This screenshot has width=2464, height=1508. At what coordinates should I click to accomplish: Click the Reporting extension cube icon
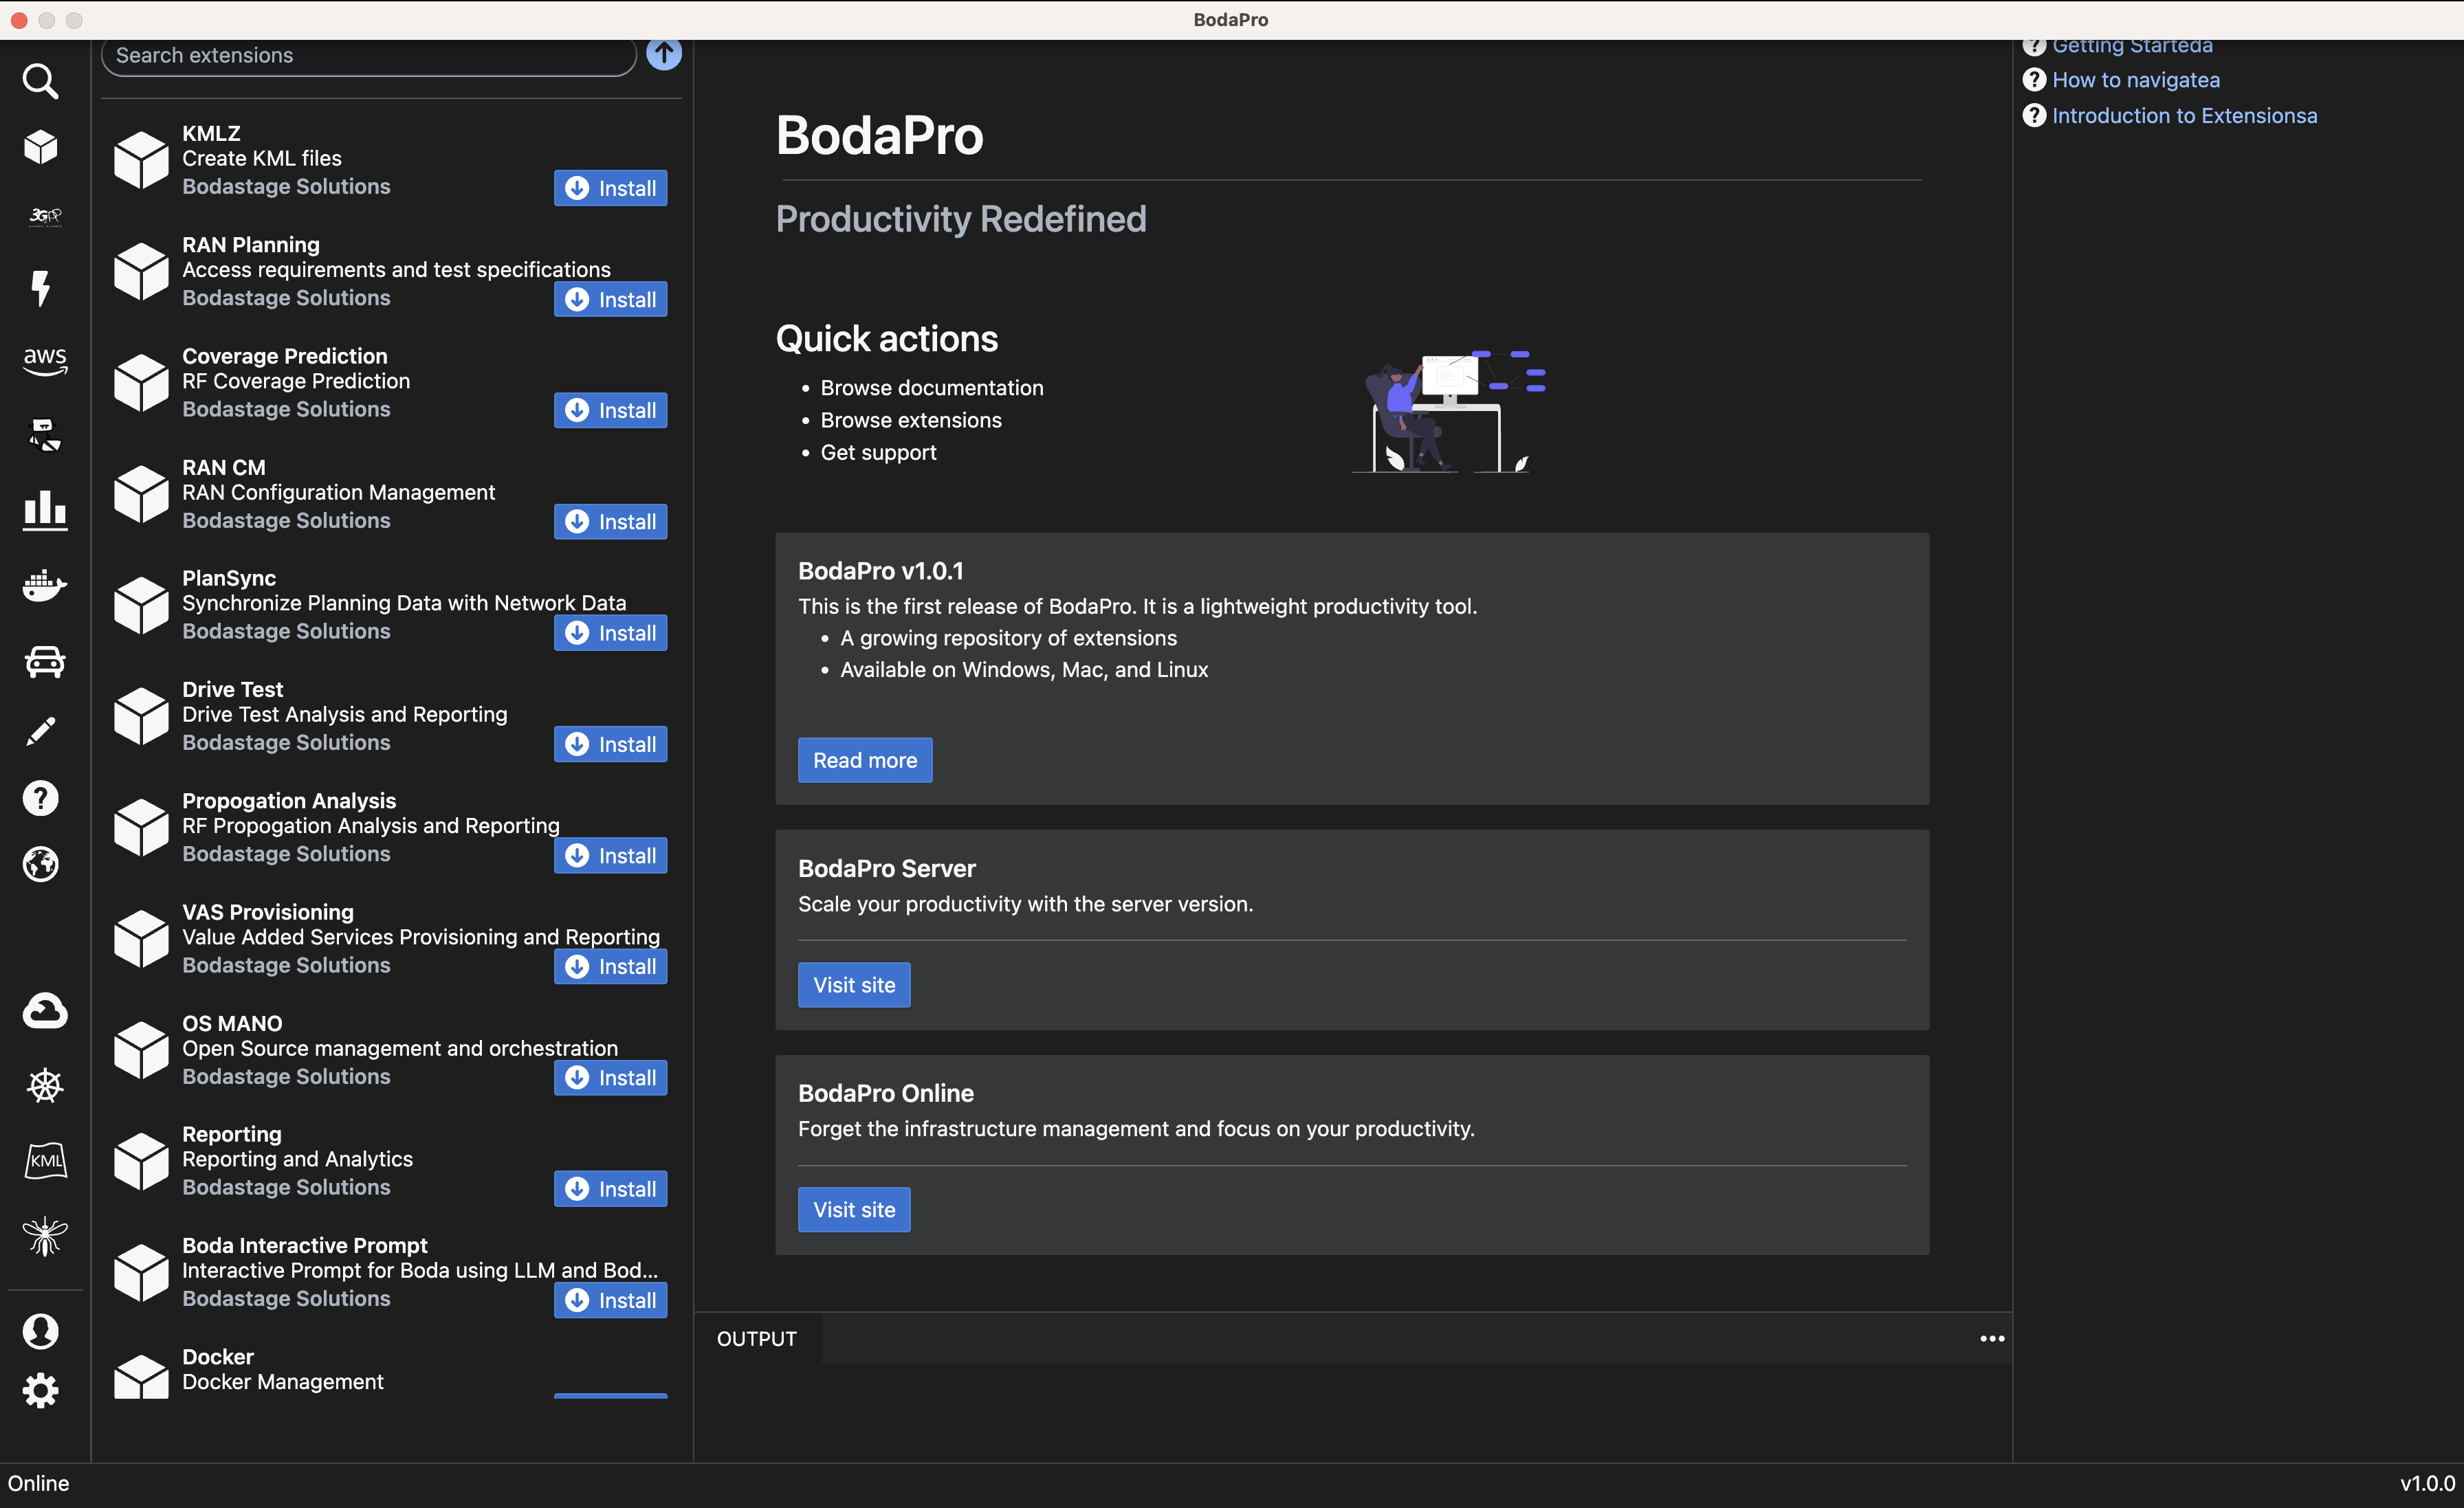(x=141, y=1161)
